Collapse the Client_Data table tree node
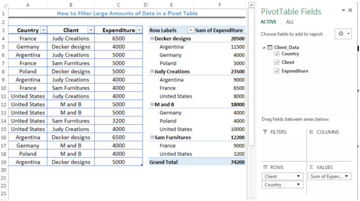Image resolution: width=360 pixels, height=201 pixels. coord(264,47)
